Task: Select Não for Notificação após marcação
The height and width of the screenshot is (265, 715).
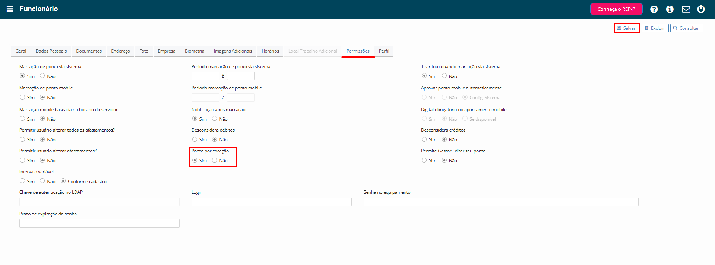Action: pos(215,119)
